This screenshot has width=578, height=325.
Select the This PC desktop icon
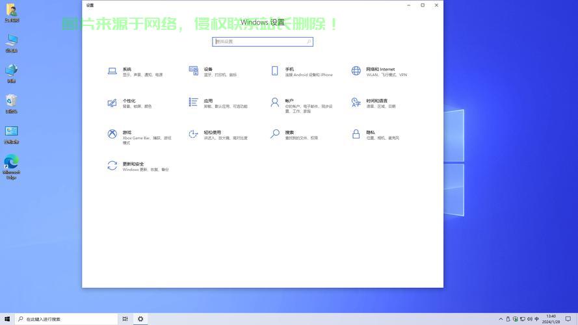pyautogui.click(x=12, y=44)
